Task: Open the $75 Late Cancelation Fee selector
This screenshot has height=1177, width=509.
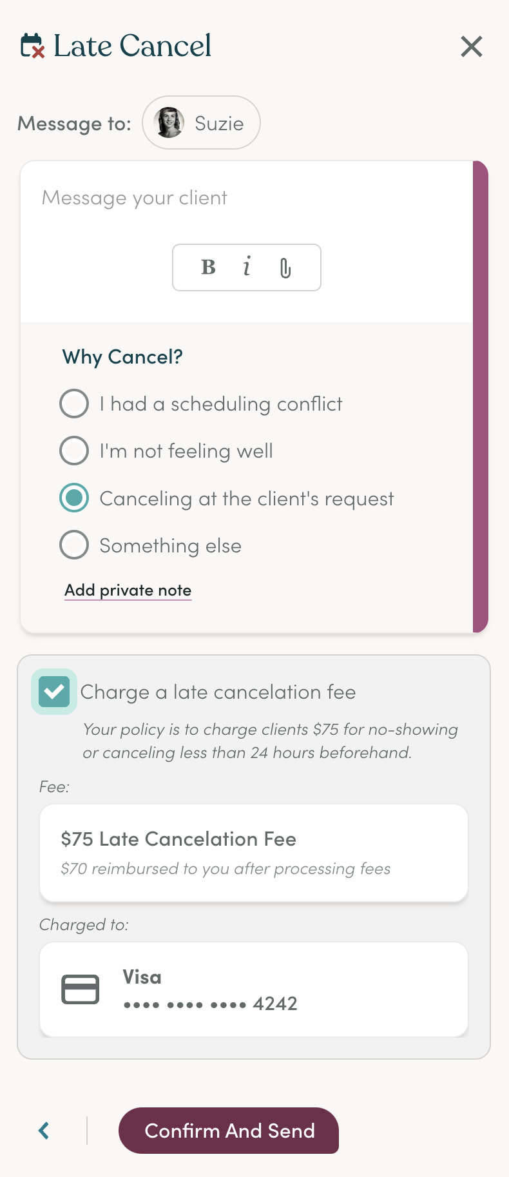Action: [x=254, y=853]
